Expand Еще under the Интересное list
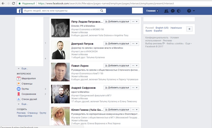Image resolution: width=212 pixels, height=128 pixels. (25, 104)
